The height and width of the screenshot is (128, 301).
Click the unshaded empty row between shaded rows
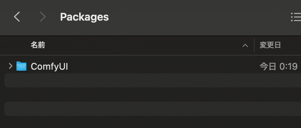(x=153, y=95)
